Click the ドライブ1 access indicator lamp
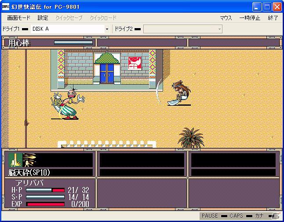Image resolution: width=284 pixels, height=222 pixels. [x=25, y=29]
